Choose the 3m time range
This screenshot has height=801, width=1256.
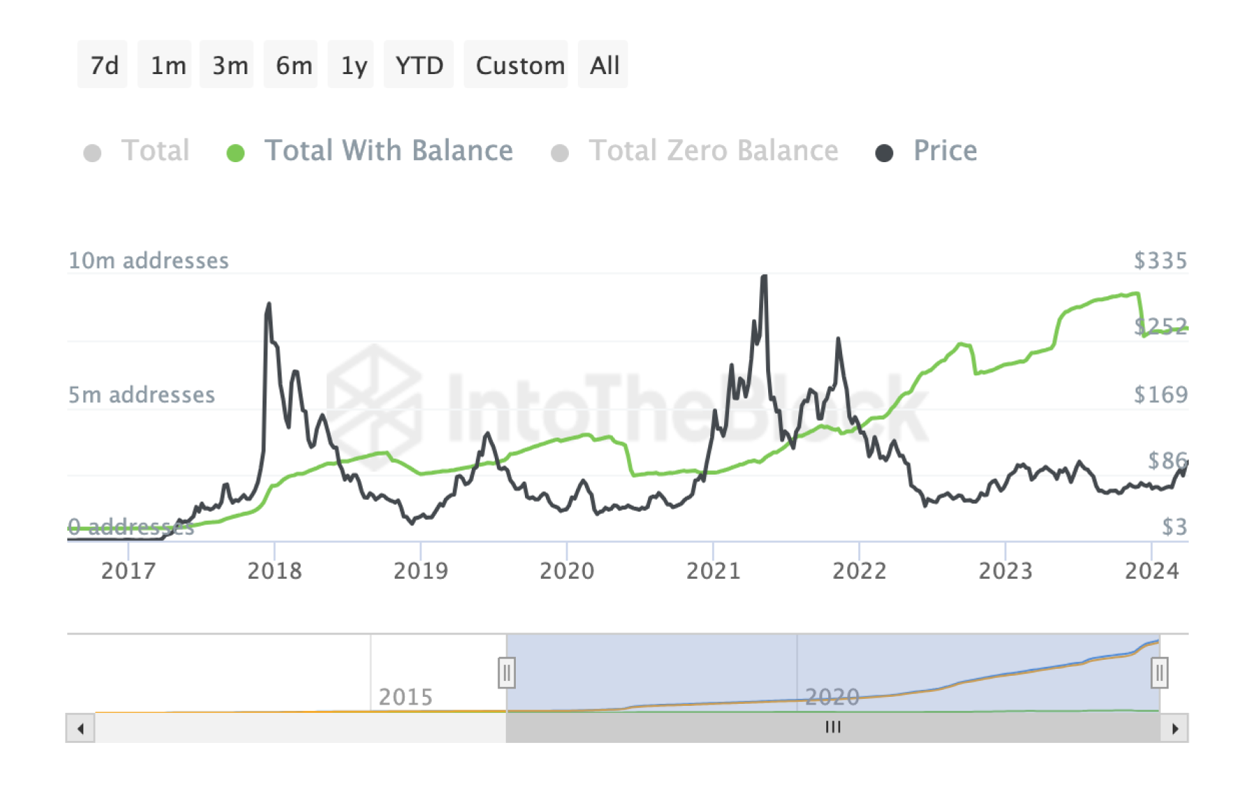(229, 65)
